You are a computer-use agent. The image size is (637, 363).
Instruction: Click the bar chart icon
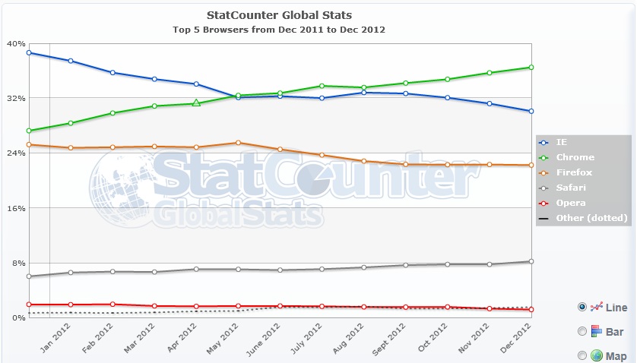pos(597,331)
